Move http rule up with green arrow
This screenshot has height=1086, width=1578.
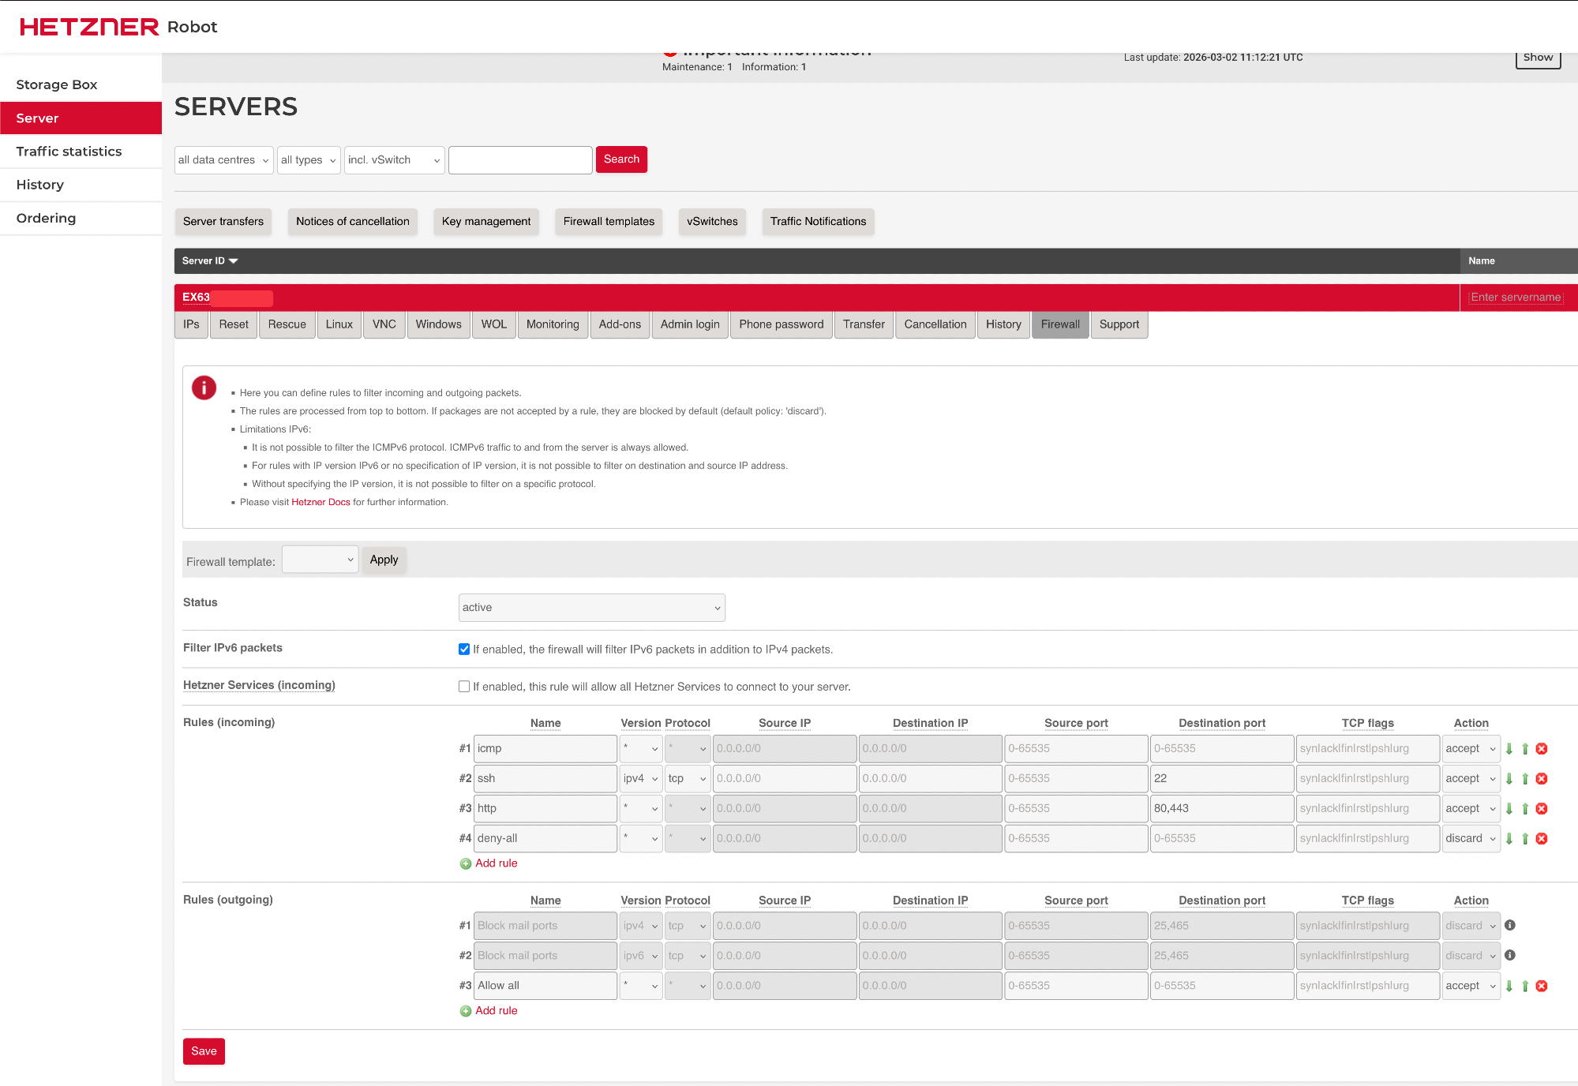(1525, 809)
